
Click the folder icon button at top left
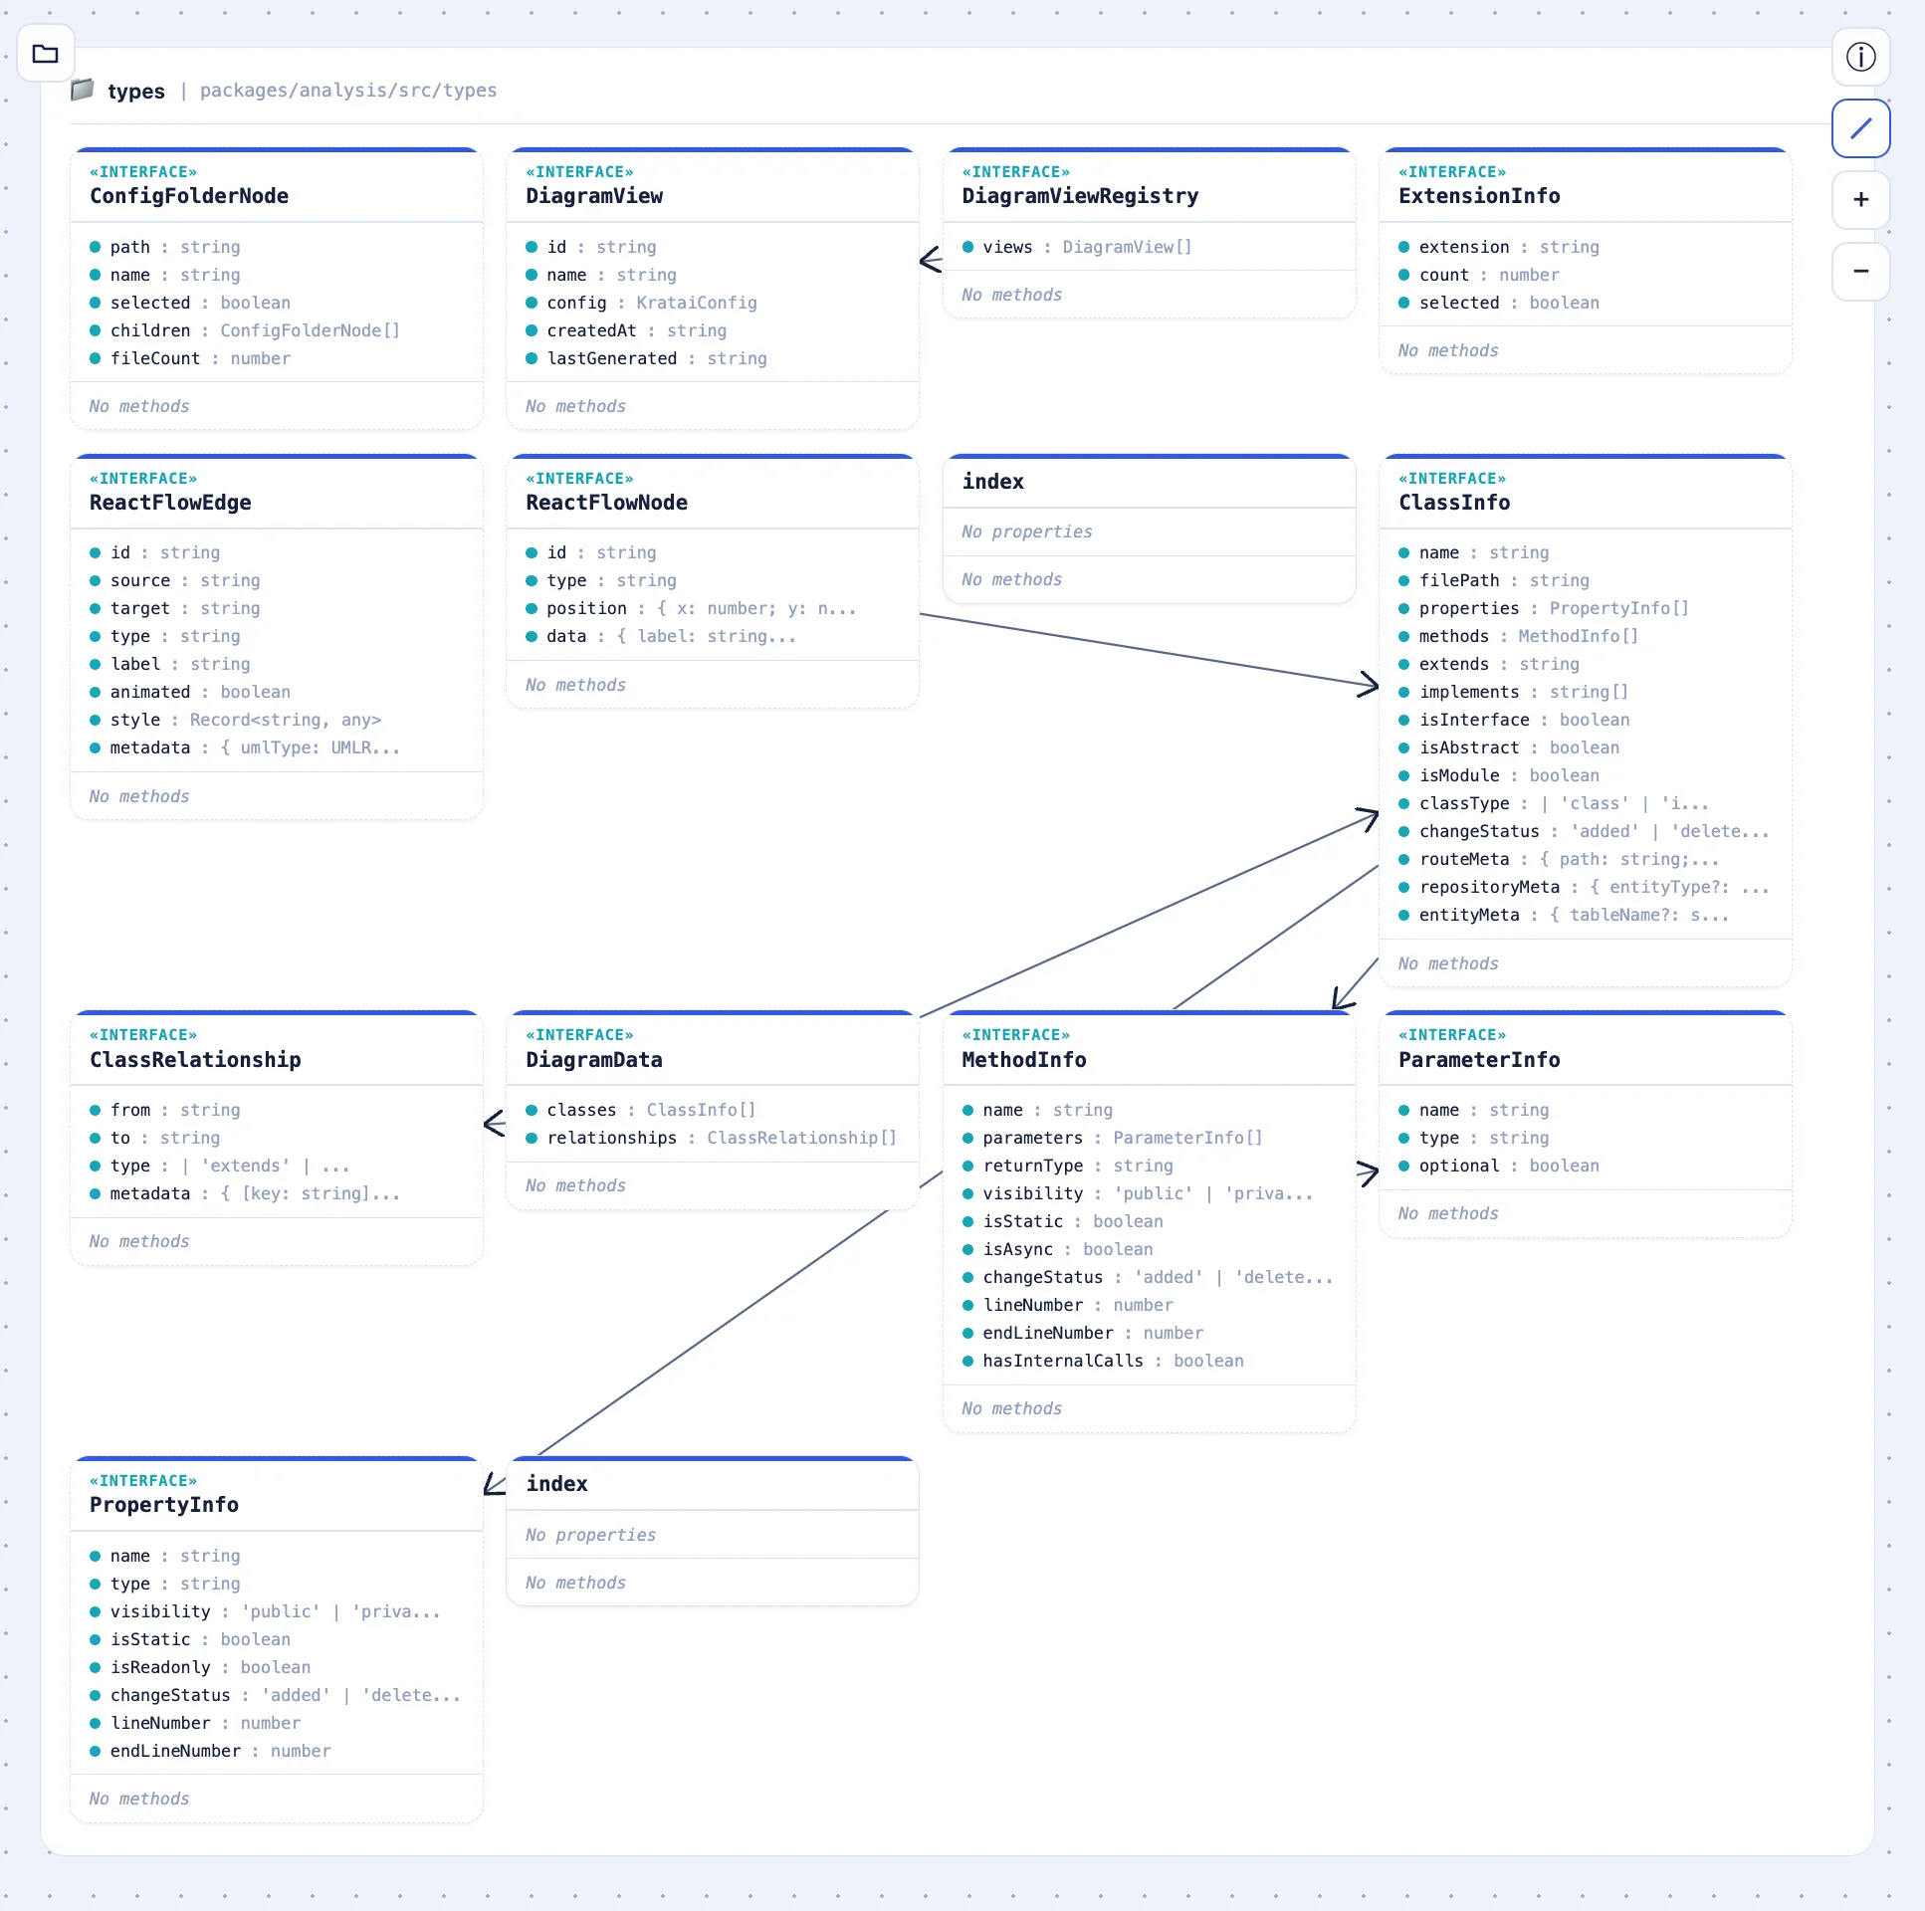(x=46, y=54)
